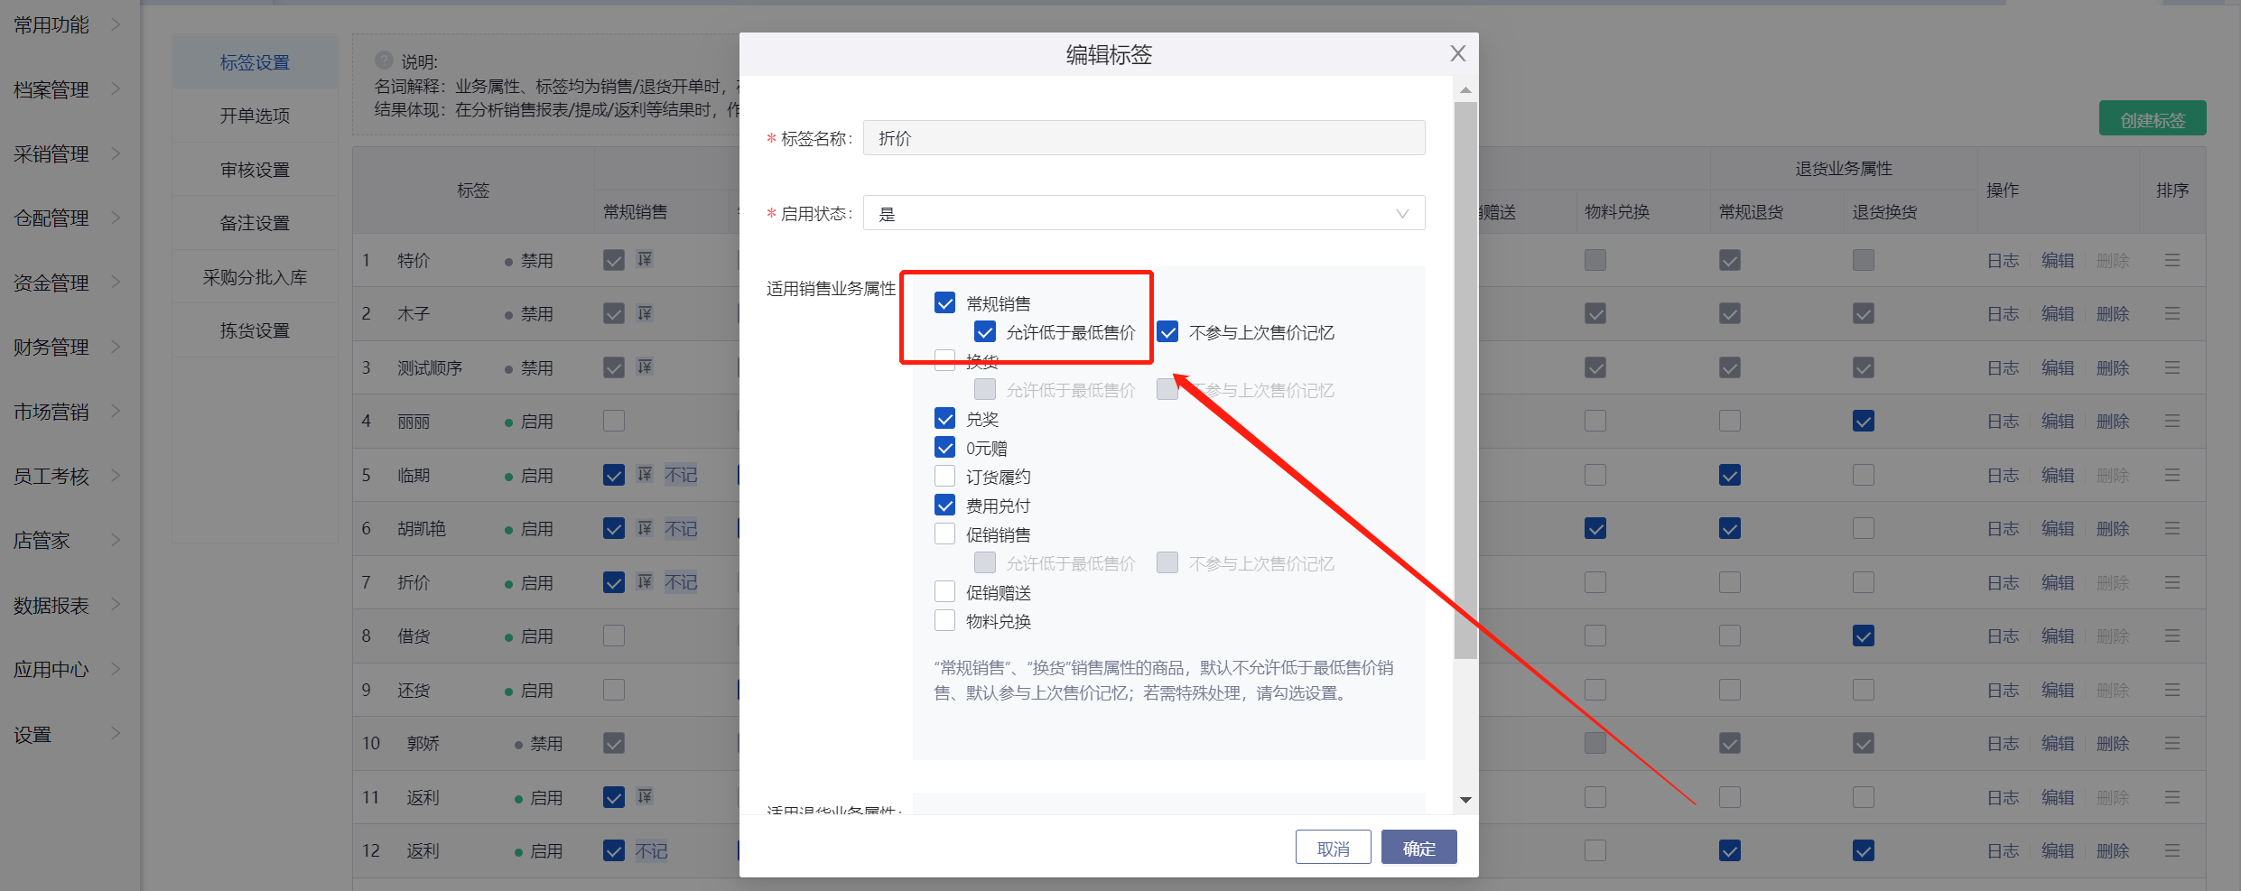Open the 启用状态 dropdown
The height and width of the screenshot is (891, 2241).
point(1144,213)
